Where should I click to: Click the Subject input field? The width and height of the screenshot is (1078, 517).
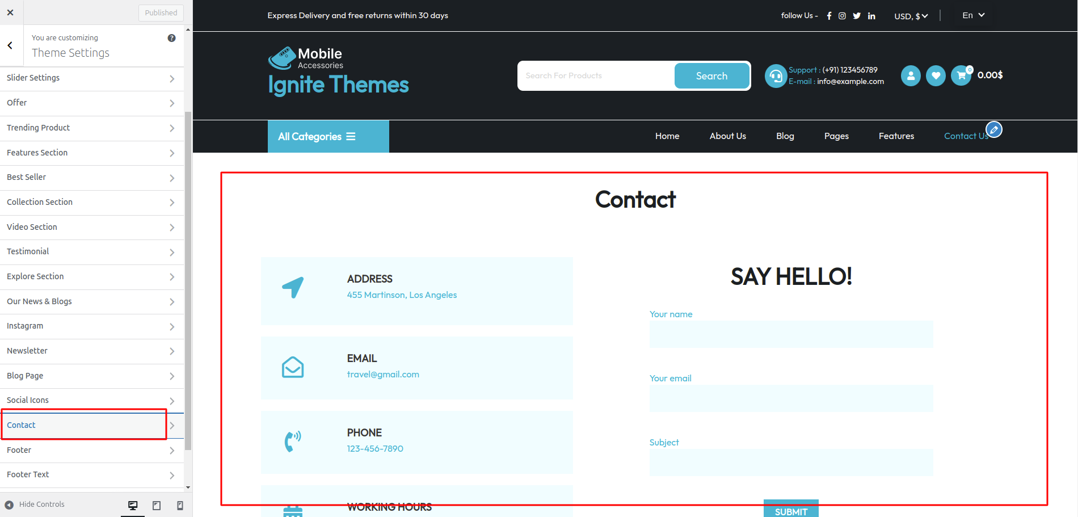pos(791,463)
